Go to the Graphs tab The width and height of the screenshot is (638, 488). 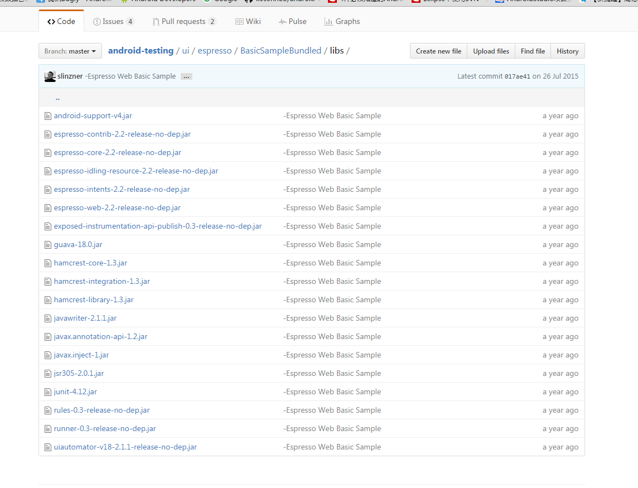[x=342, y=22]
